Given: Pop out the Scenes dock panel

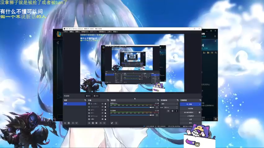Looking at the screenshot, I should point(85,100).
